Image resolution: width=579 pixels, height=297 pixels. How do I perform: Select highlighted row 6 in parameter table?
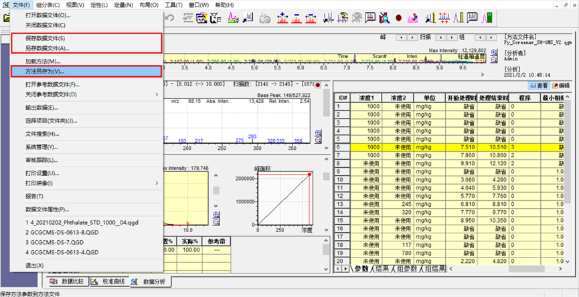343,146
